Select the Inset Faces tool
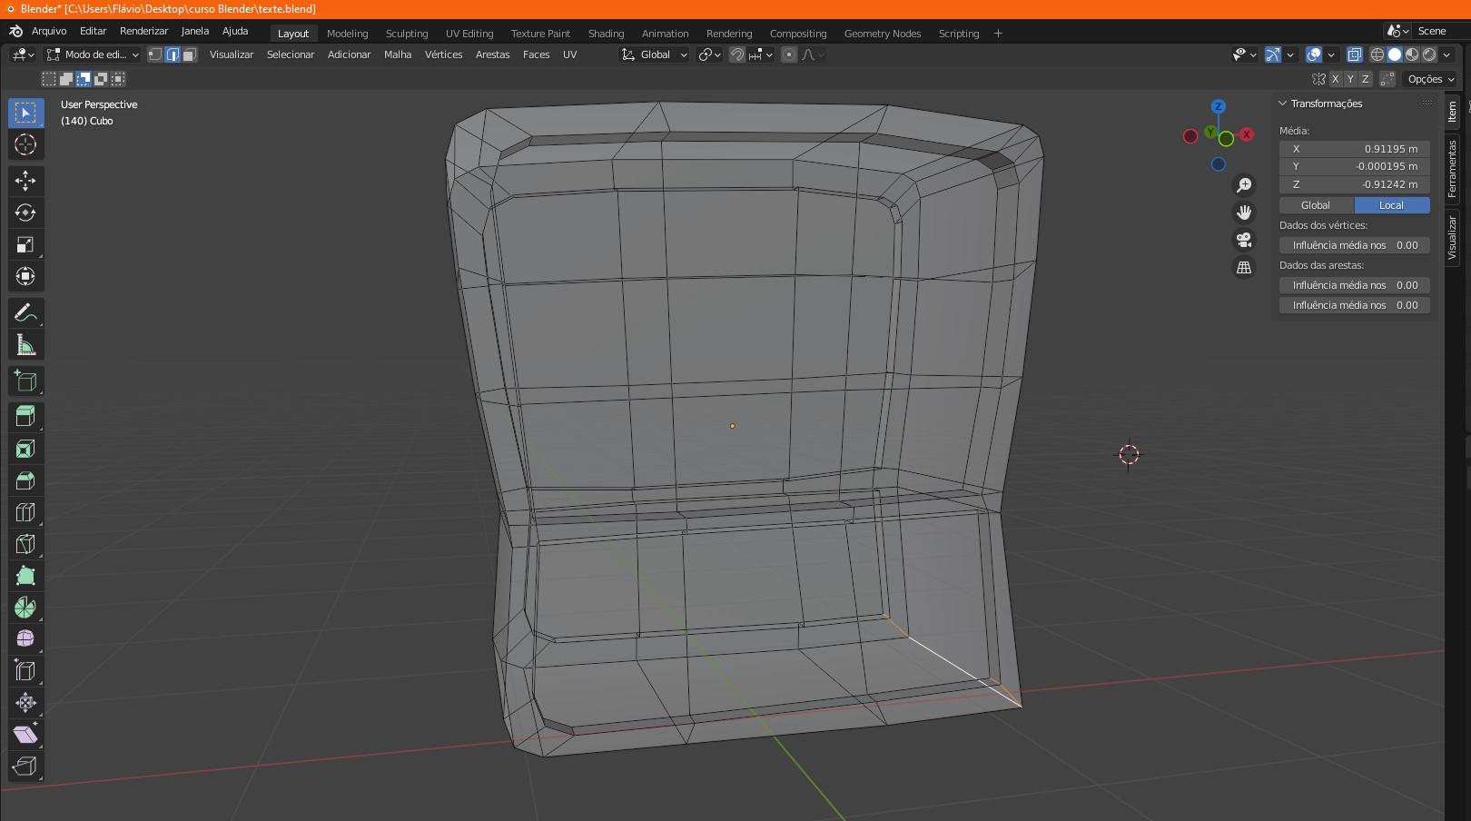1471x821 pixels. pos(25,449)
